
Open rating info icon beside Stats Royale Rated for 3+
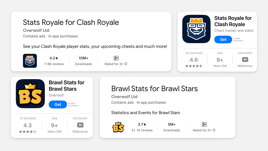pyautogui.click(x=126, y=64)
